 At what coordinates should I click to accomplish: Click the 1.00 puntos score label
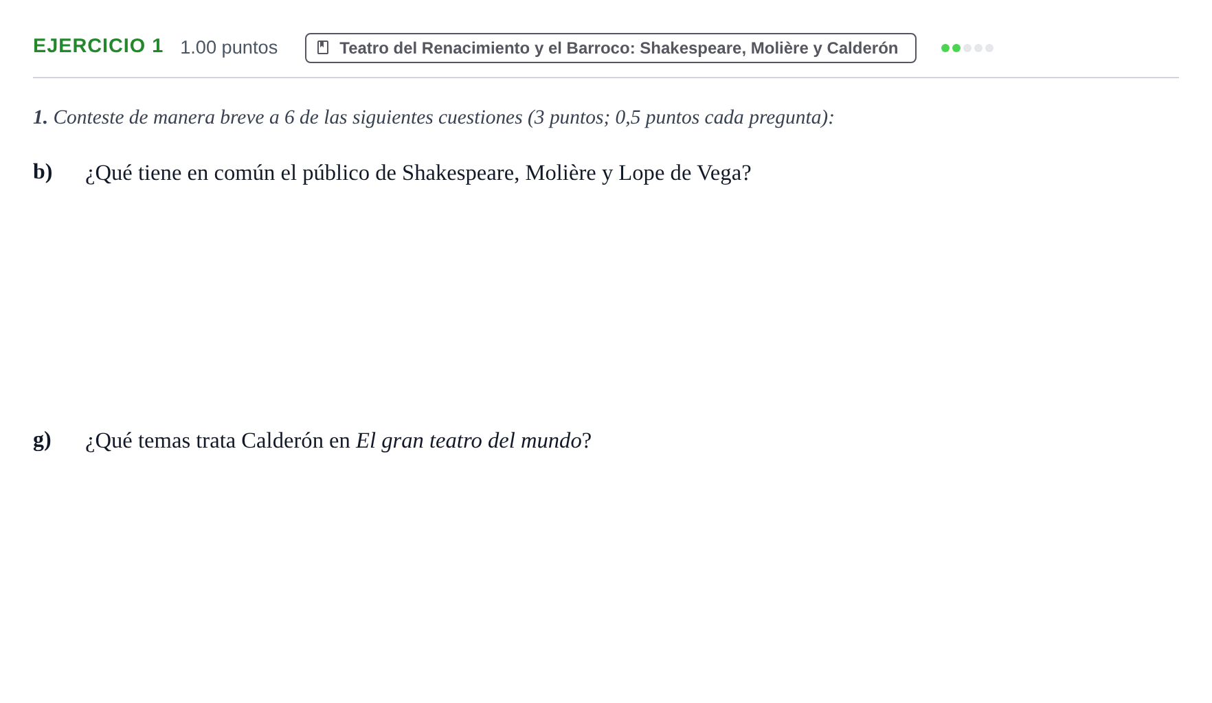click(x=229, y=47)
